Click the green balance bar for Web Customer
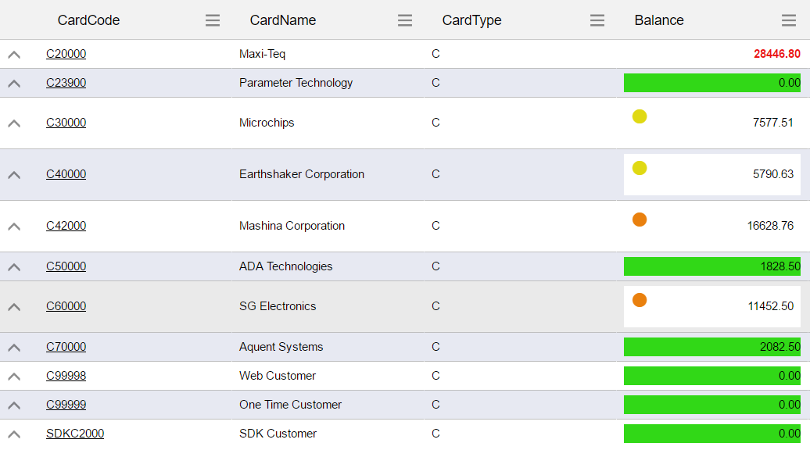This screenshot has width=810, height=450. [712, 376]
